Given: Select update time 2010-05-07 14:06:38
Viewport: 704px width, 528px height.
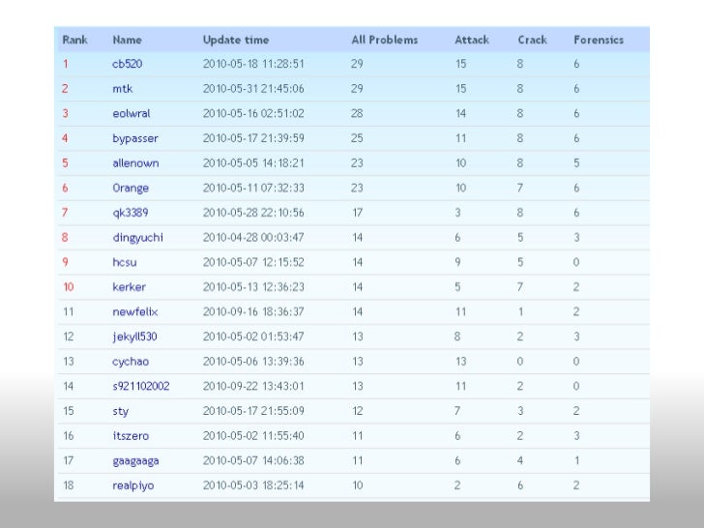Looking at the screenshot, I should pyautogui.click(x=253, y=460).
